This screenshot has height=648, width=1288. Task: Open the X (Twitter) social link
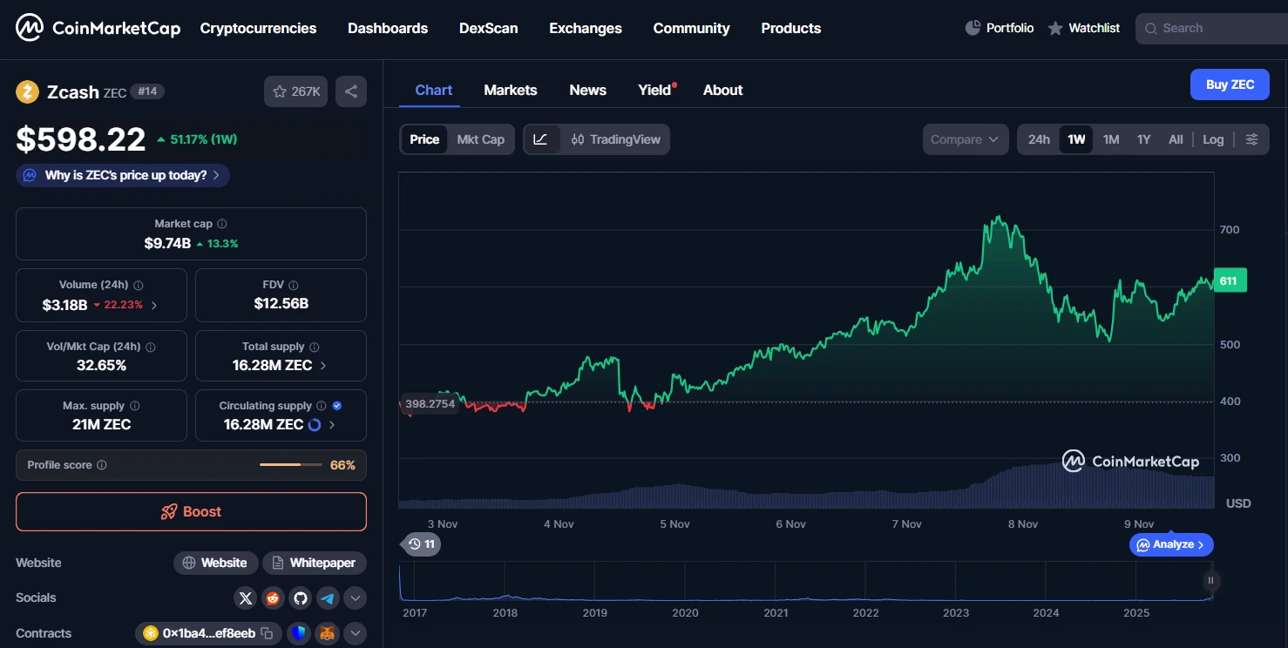[246, 598]
